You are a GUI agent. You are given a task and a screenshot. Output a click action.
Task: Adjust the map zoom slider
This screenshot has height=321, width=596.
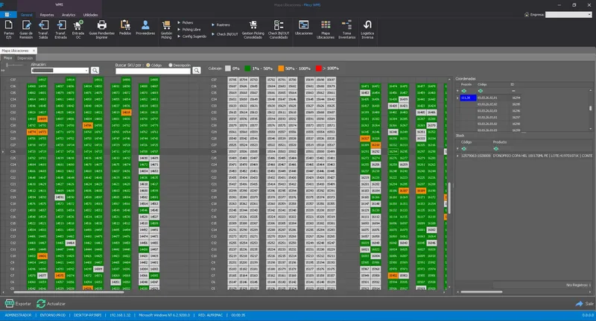[x=14, y=65]
